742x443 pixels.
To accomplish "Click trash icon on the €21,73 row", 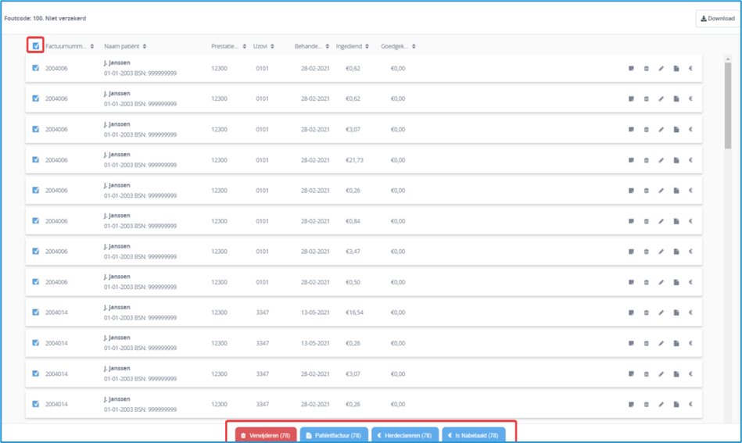I will (646, 160).
